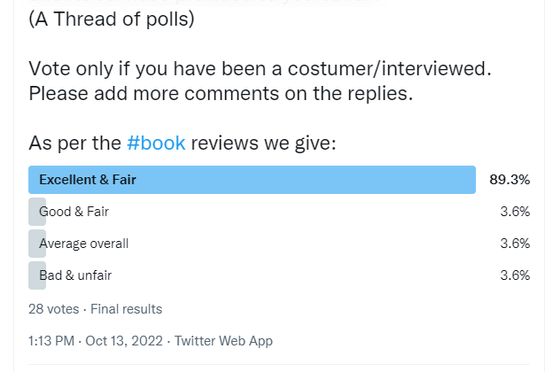The height and width of the screenshot is (372, 553).
Task: Click the Final results label
Action: click(125, 309)
